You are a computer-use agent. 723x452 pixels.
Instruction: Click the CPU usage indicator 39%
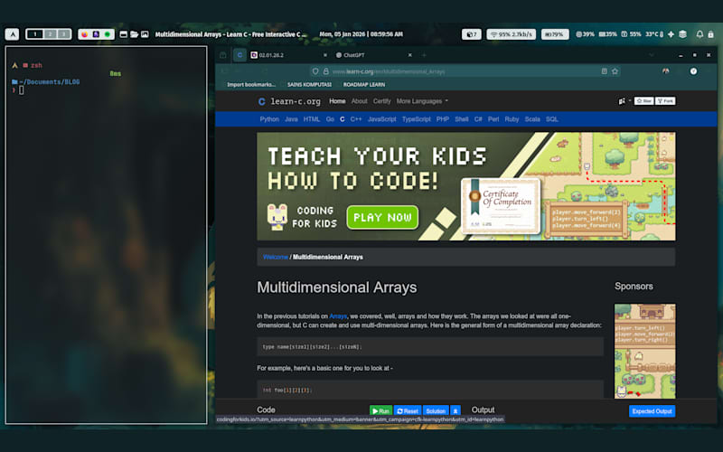[x=585, y=34]
